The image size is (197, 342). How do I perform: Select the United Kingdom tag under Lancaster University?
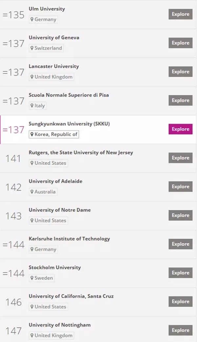pos(51,77)
